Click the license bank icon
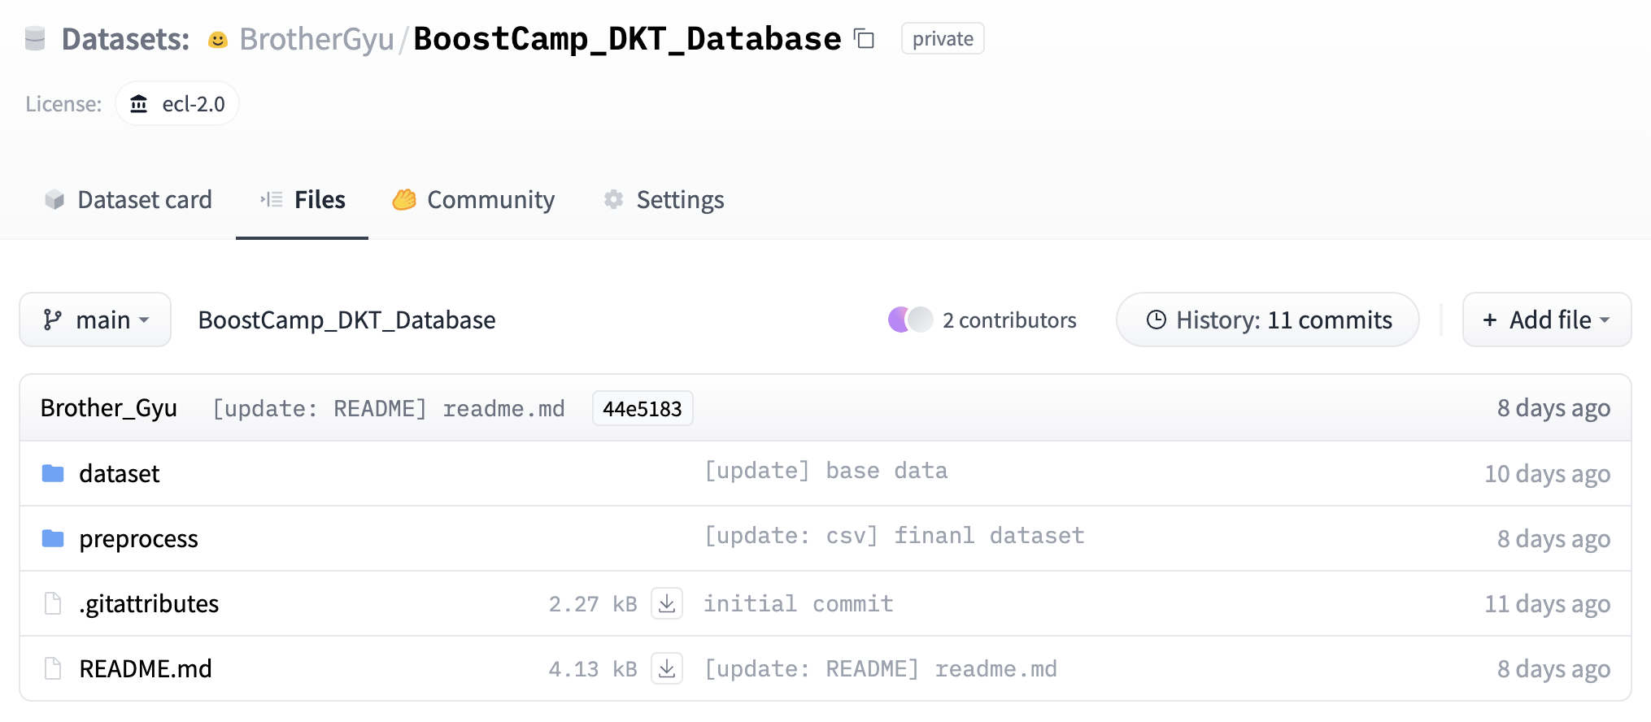The image size is (1651, 722). [139, 104]
